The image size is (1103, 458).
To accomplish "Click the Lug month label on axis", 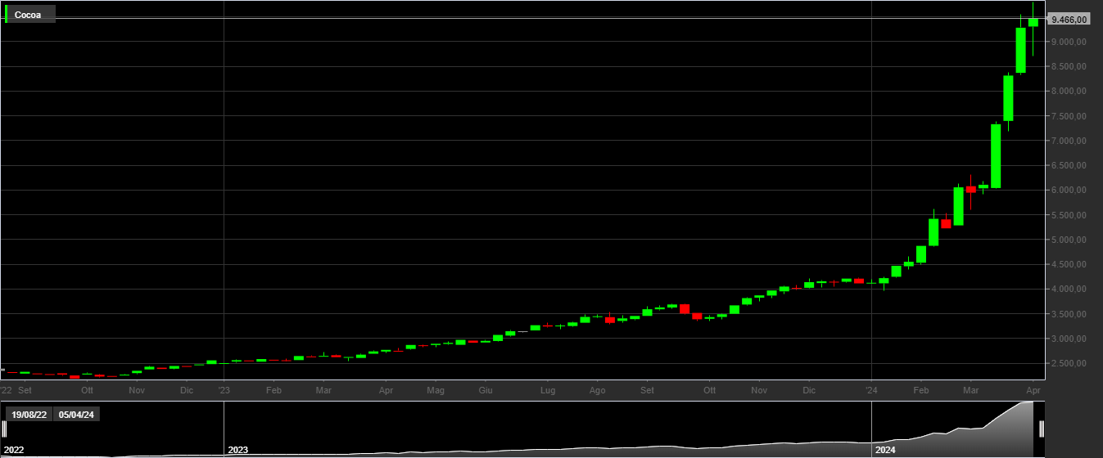I will coord(548,391).
